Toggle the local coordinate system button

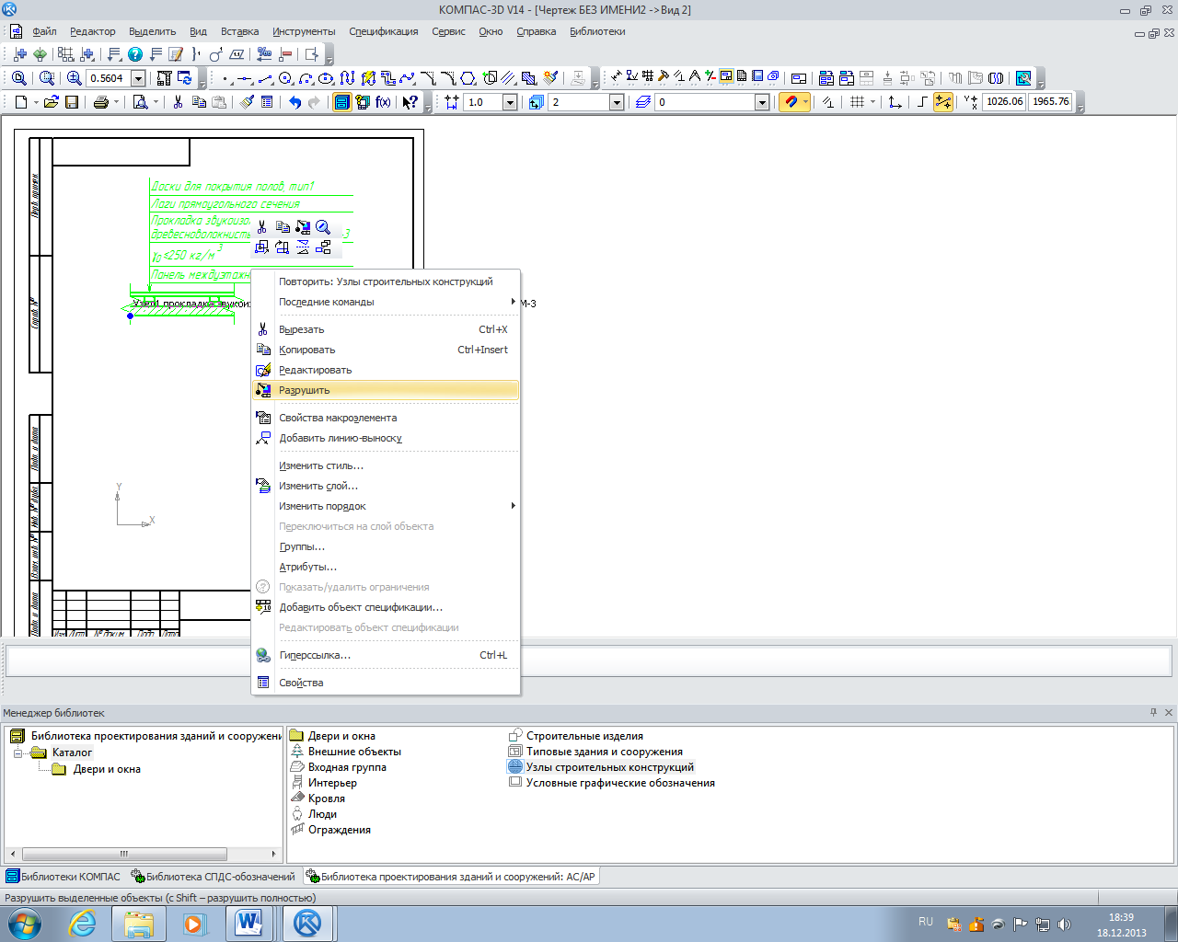pyautogui.click(x=895, y=102)
